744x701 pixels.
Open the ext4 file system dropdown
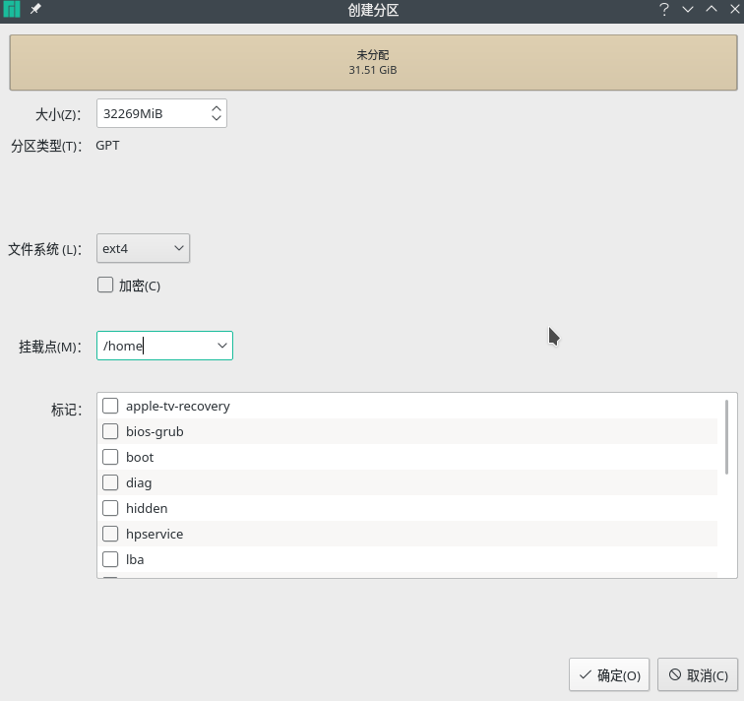144,248
